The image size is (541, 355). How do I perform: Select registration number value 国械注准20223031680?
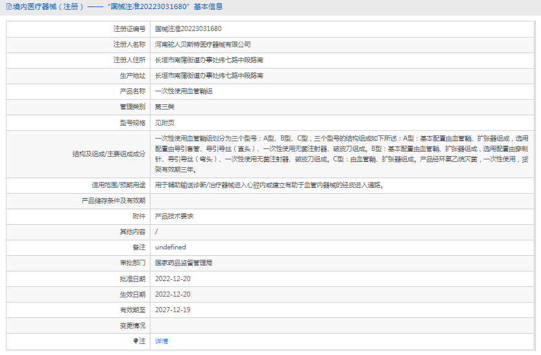[x=188, y=29]
